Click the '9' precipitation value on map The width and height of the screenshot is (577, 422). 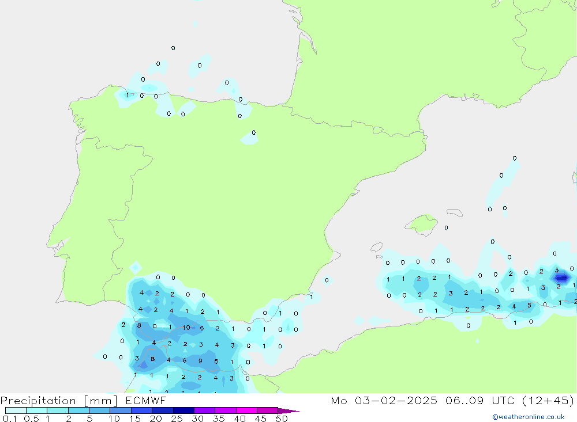click(x=200, y=360)
